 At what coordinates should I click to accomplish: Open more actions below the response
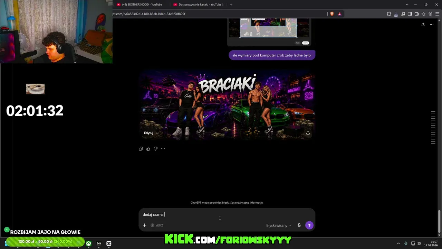[163, 149]
